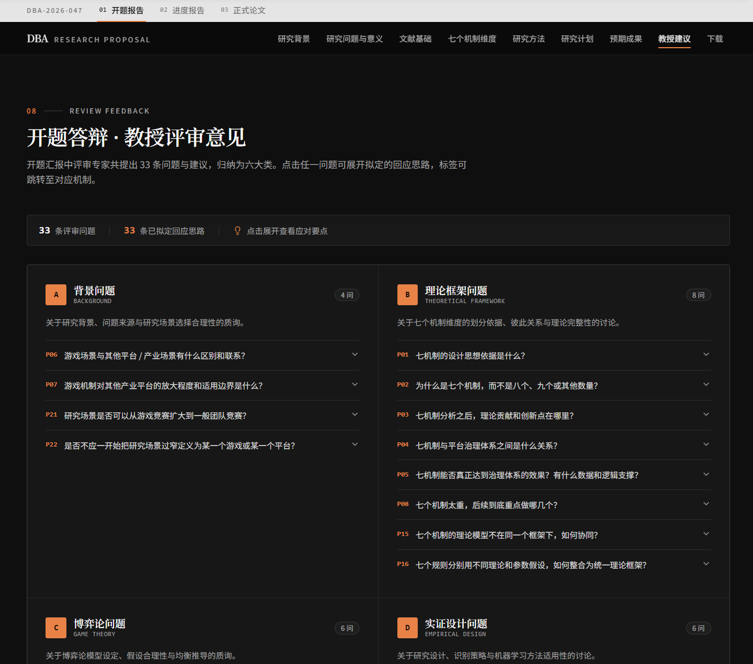753x664 pixels.
Task: Click the 6问 count badge for 博弈论问题
Action: click(x=347, y=628)
